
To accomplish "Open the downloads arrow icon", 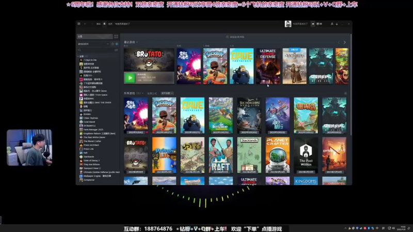I will 337,24.
